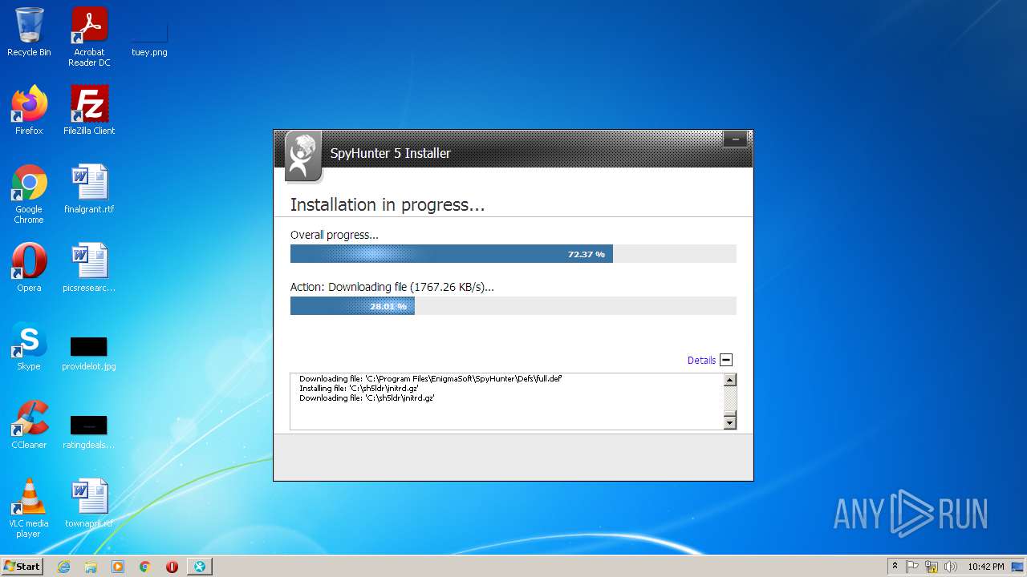
Task: Collapse the Details section toggle box
Action: pos(726,361)
